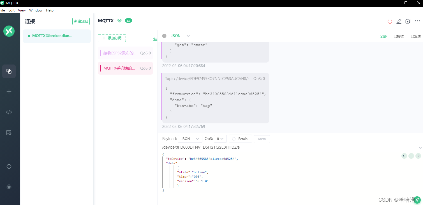The image size is (423, 205).
Task: Select the 接收ESP32发布的 subscription
Action: coord(125,53)
